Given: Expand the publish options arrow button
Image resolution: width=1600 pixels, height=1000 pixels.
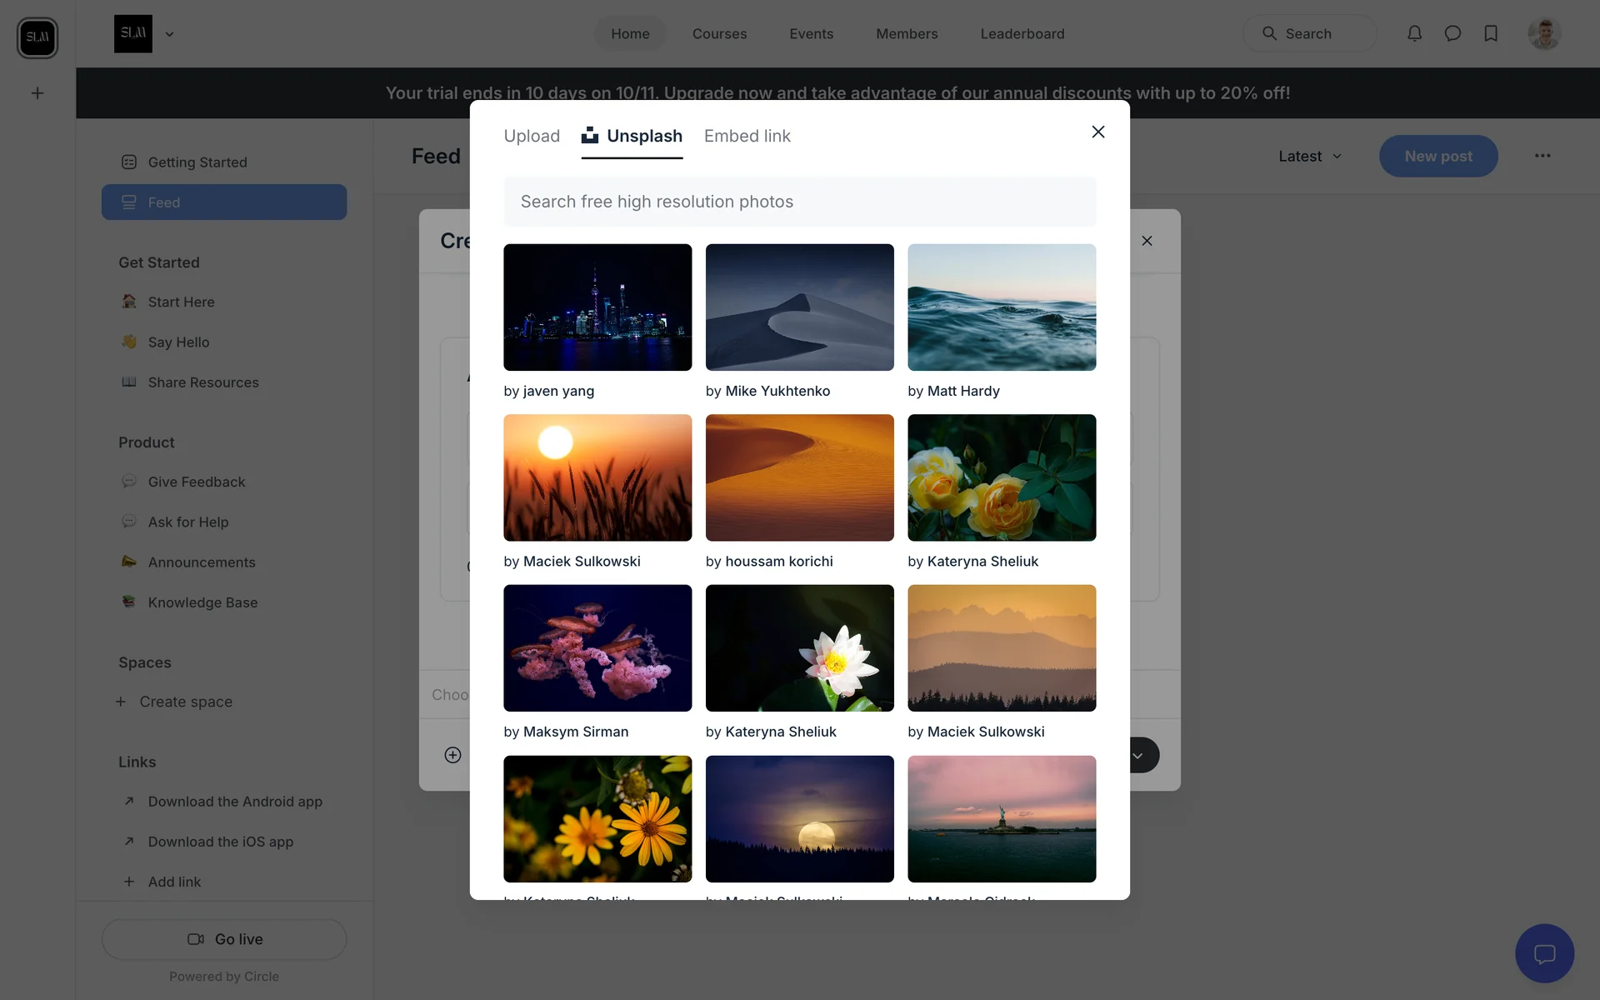Looking at the screenshot, I should (1137, 755).
